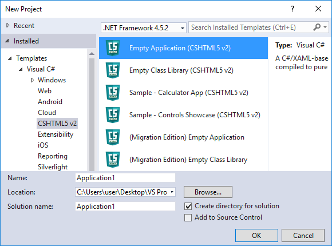The width and height of the screenshot is (332, 246).
Task: Click the tree panel scrollbar track
Action: pyautogui.click(x=92, y=114)
